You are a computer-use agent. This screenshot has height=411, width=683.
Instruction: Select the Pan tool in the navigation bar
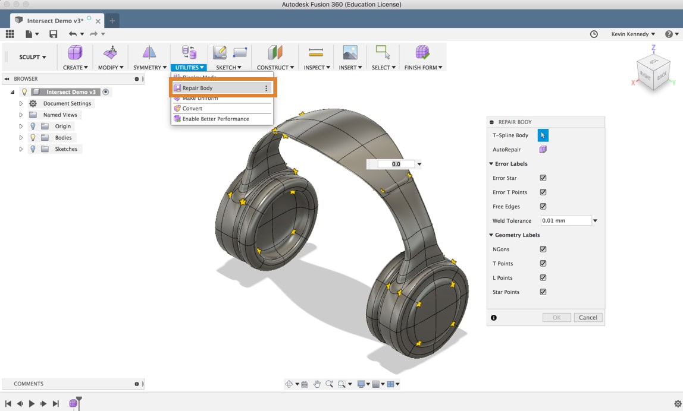(x=318, y=384)
